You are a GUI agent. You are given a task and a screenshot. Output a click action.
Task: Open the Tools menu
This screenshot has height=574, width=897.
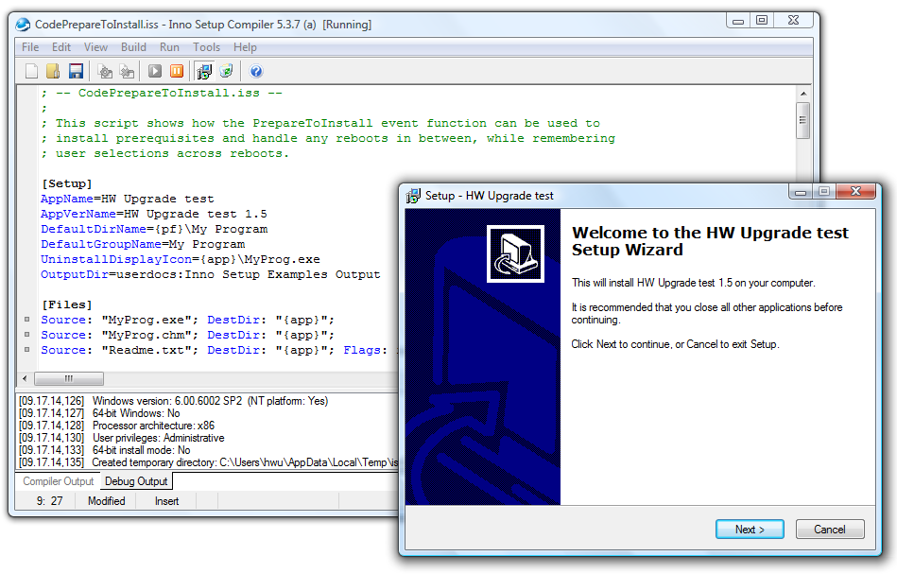click(206, 47)
